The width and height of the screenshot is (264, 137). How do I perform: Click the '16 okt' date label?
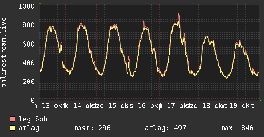coord(150,106)
